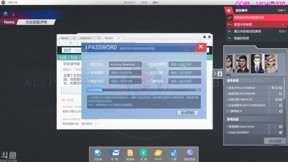
Task: Click the 出生日期 input field
Action: click(x=185, y=73)
